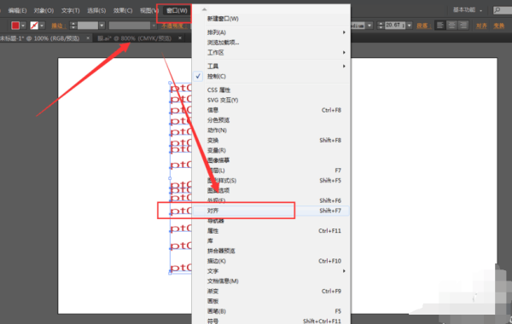
Task: Choose 动作(N) menu entry
Action: [x=271, y=130]
